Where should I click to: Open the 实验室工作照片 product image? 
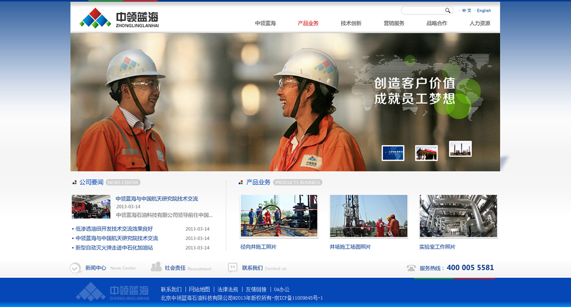point(458,216)
